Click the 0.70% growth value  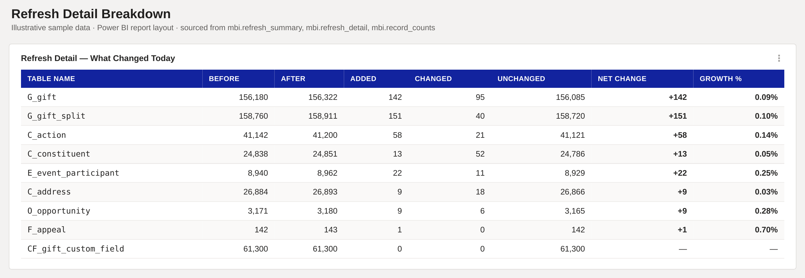[x=766, y=230]
